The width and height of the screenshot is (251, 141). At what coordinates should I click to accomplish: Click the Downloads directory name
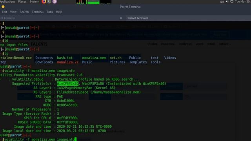coord(44,62)
